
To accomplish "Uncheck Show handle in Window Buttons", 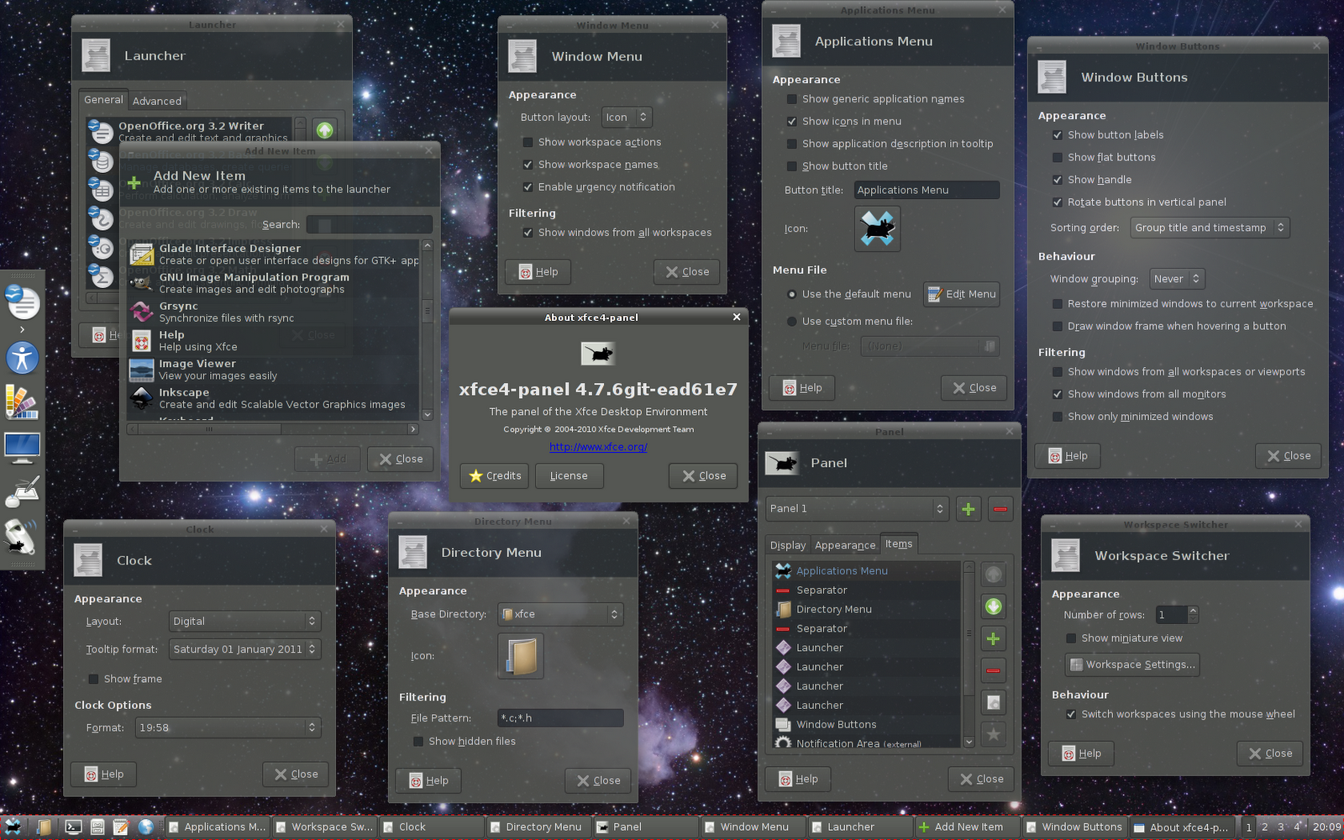I will point(1057,180).
